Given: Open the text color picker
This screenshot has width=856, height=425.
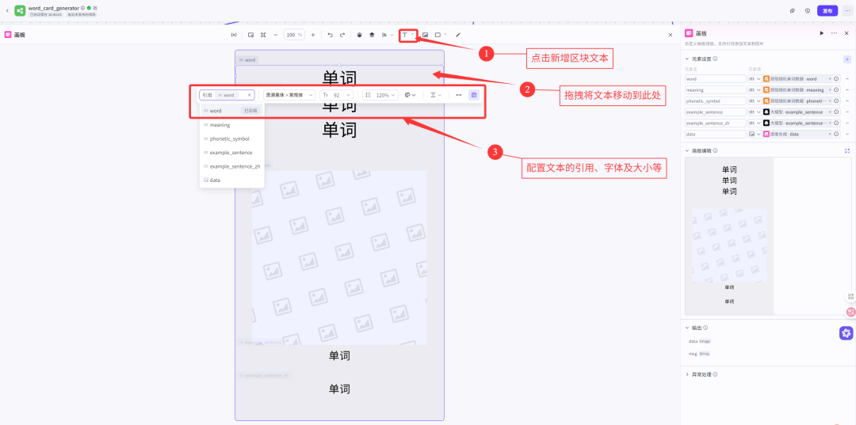Looking at the screenshot, I should (x=410, y=95).
